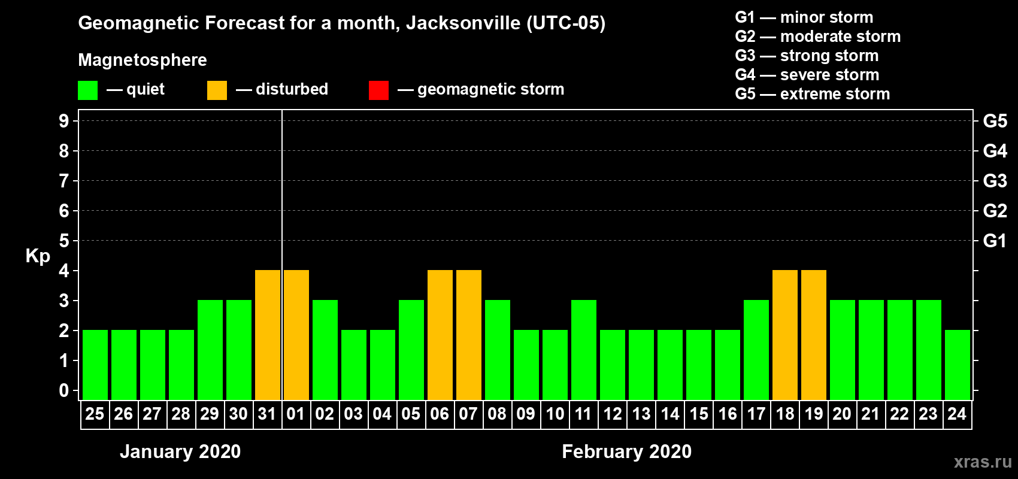Click the orange bar for January 31
1018x479 pixels.
(268, 335)
